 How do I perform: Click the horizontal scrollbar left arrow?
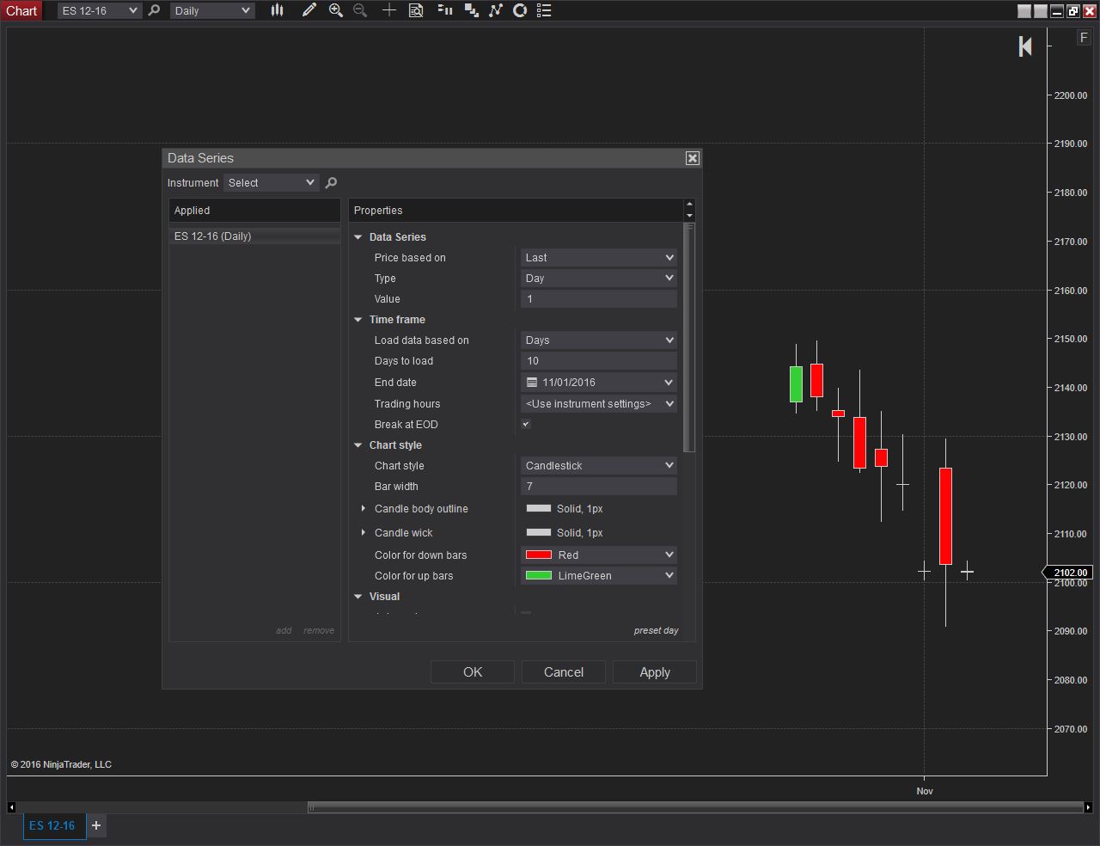pos(11,807)
